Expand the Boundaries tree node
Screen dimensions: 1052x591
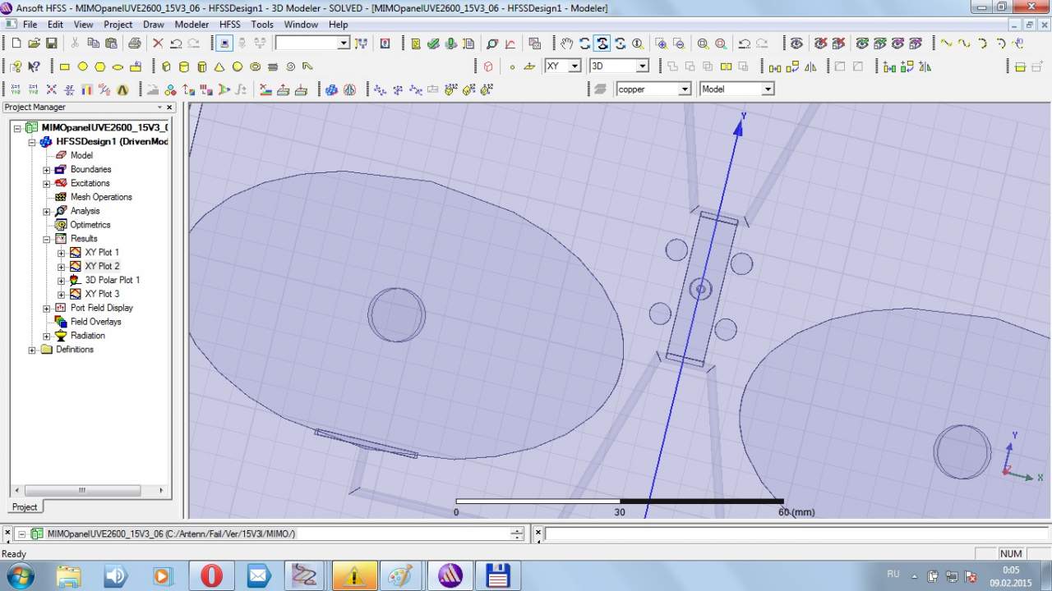(x=47, y=170)
